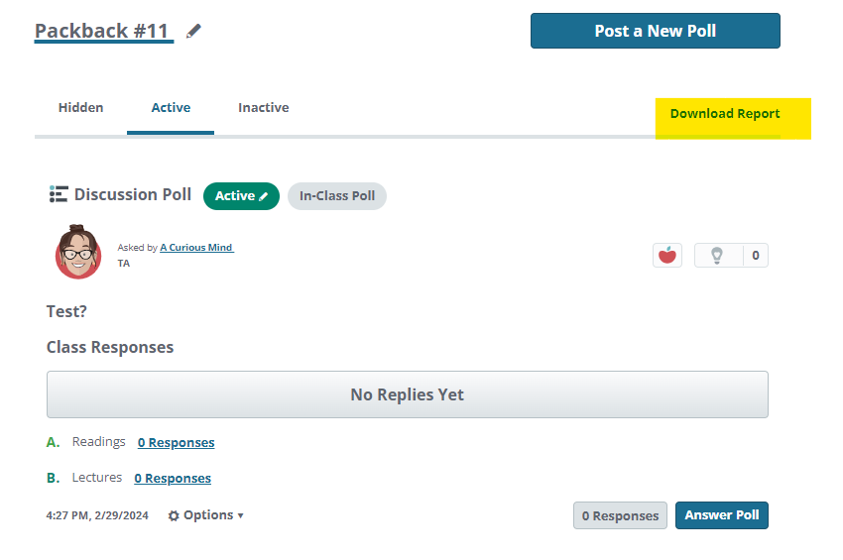Click the pencil icon beside Packback #11
This screenshot has width=843, height=560.
pyautogui.click(x=193, y=32)
